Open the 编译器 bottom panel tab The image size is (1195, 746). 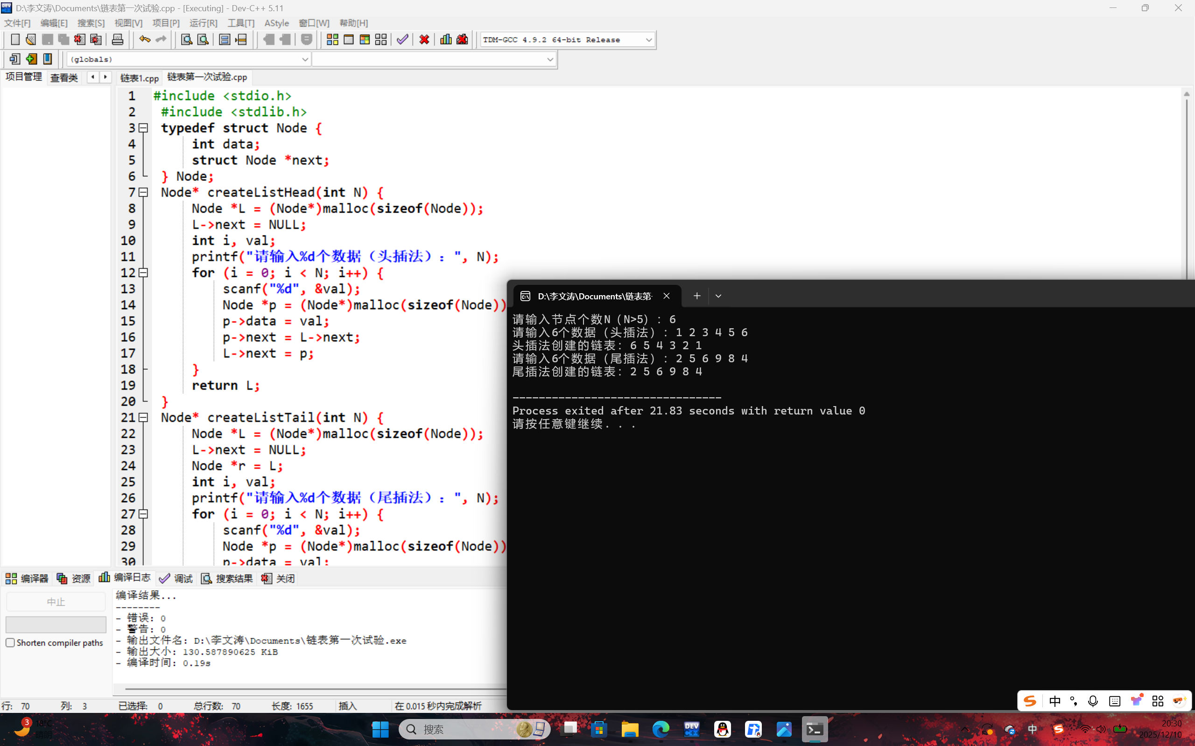click(27, 578)
